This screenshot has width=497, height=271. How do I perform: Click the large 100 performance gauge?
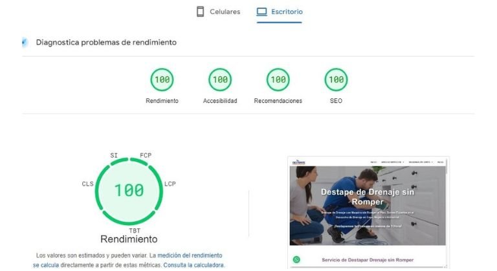pyautogui.click(x=129, y=191)
